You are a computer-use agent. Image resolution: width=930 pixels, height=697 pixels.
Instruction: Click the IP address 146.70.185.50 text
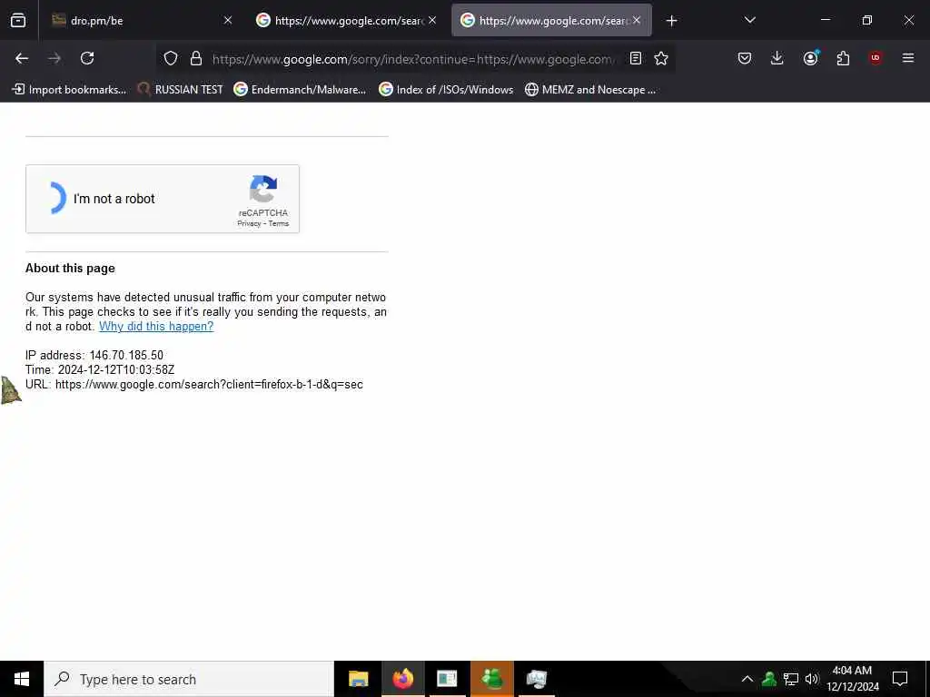94,355
